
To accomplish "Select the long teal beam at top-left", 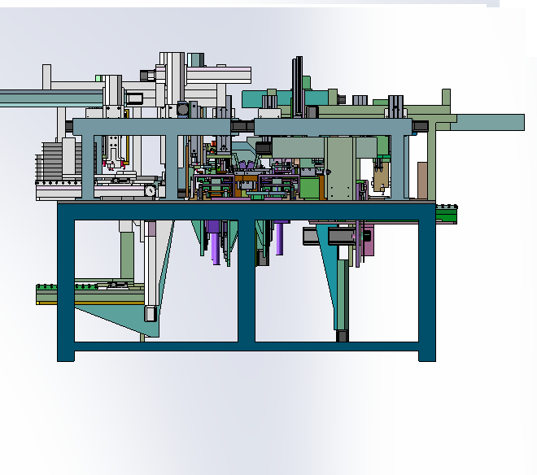I will pos(51,98).
